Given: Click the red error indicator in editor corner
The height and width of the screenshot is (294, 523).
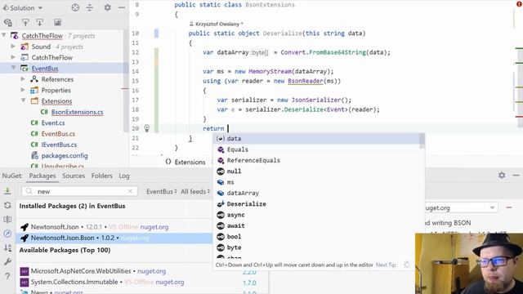Looking at the screenshot, I should point(520,4).
